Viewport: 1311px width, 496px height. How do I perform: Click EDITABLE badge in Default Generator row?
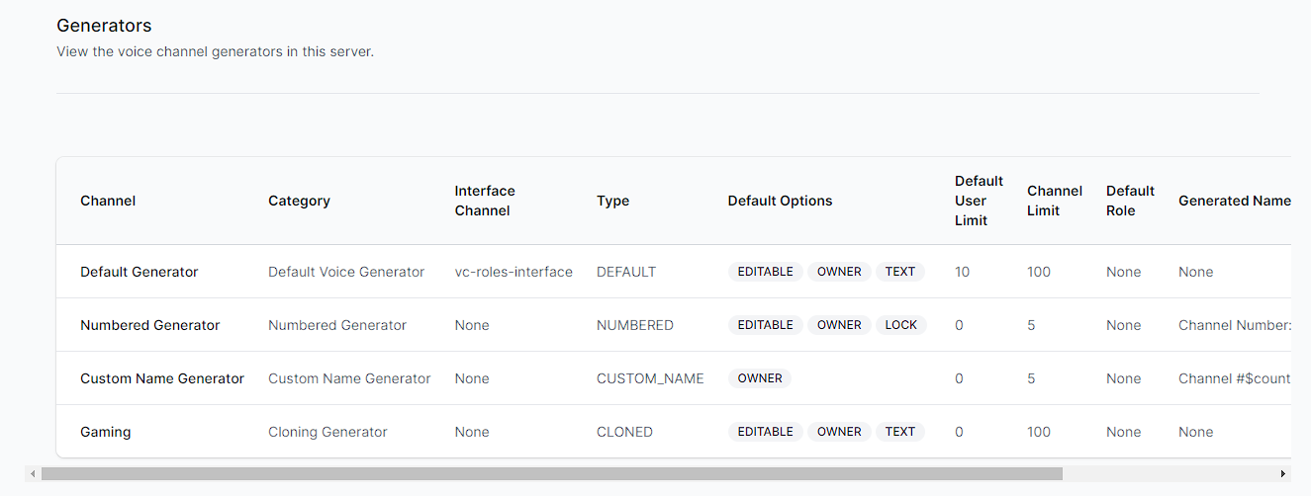coord(766,272)
